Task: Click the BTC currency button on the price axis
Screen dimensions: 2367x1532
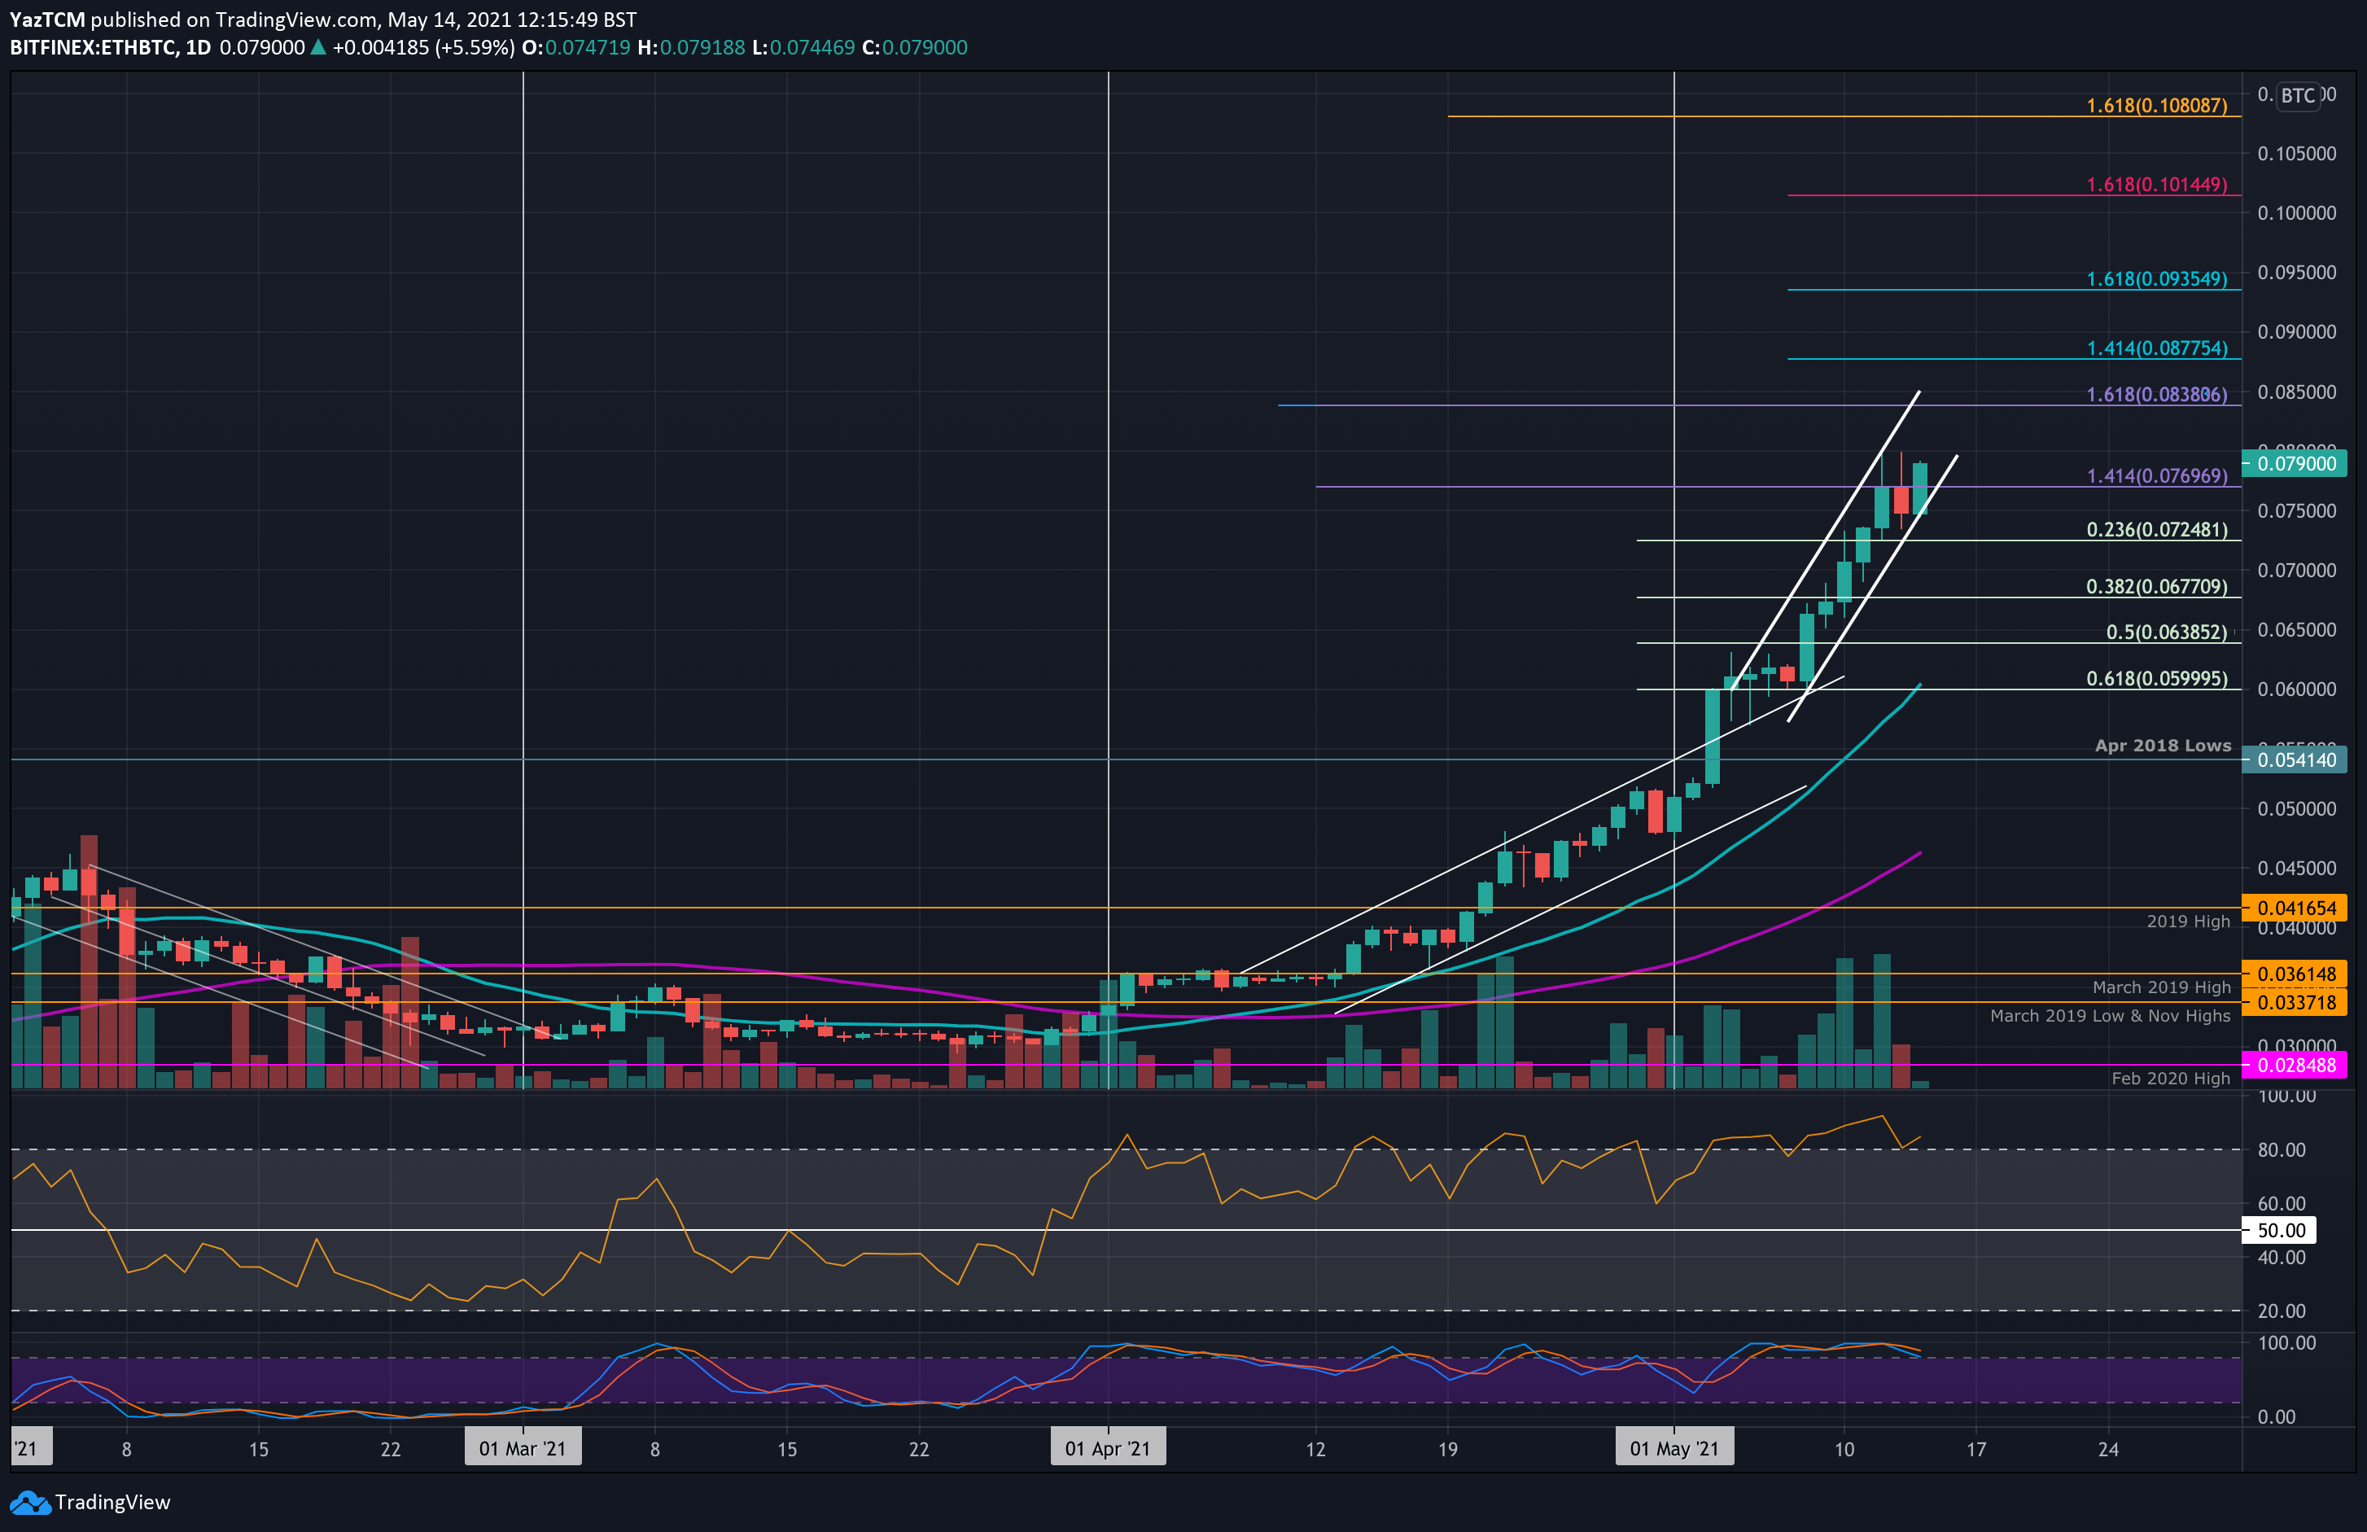Action: tap(2299, 95)
